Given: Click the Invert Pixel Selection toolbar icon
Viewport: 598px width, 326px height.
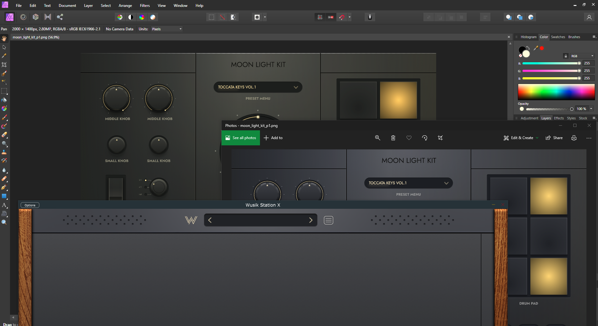Looking at the screenshot, I should (x=233, y=17).
